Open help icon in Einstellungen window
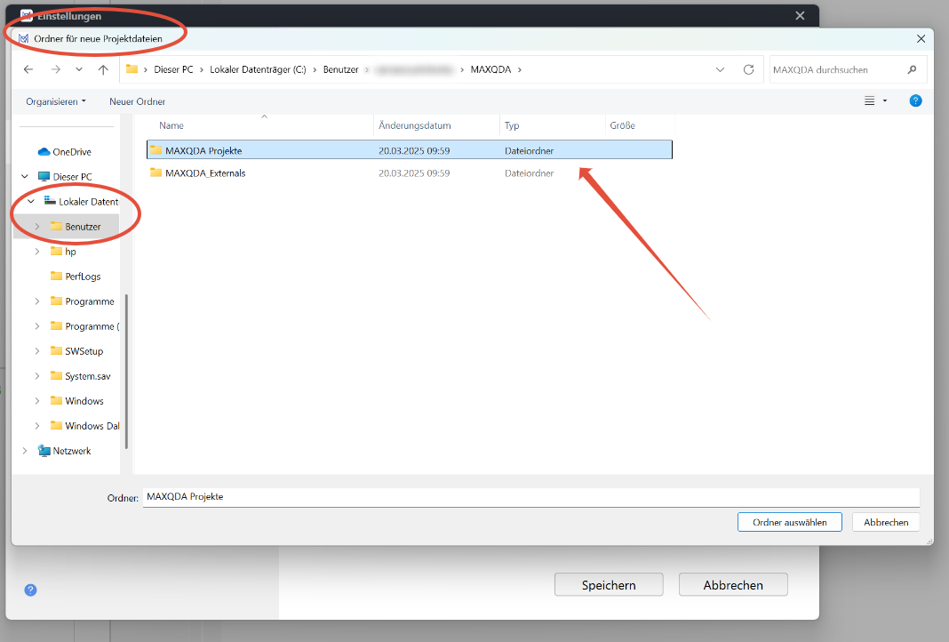Viewport: 949px width, 642px height. coord(30,590)
